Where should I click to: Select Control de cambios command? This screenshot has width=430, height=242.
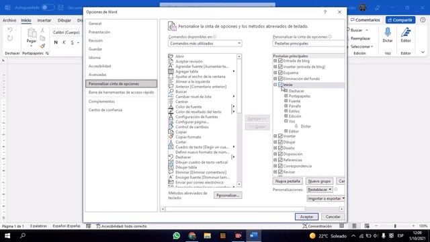pos(202,127)
